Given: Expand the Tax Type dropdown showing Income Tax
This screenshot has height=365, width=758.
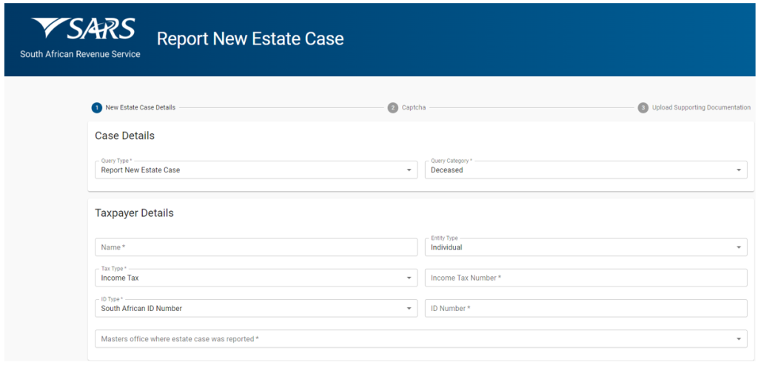Looking at the screenshot, I should pos(255,278).
